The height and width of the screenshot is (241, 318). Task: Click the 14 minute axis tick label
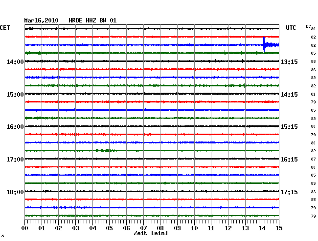(x=262, y=228)
